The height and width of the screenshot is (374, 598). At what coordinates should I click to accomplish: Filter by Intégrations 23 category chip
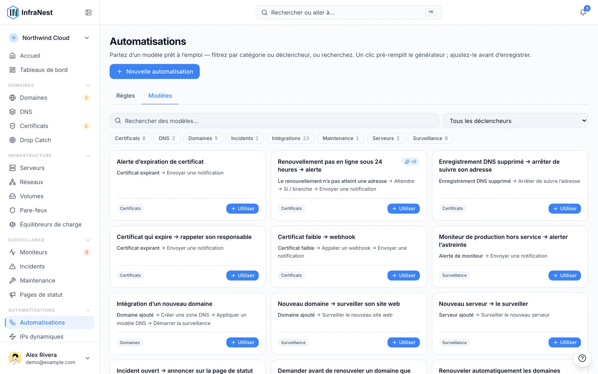click(x=290, y=138)
